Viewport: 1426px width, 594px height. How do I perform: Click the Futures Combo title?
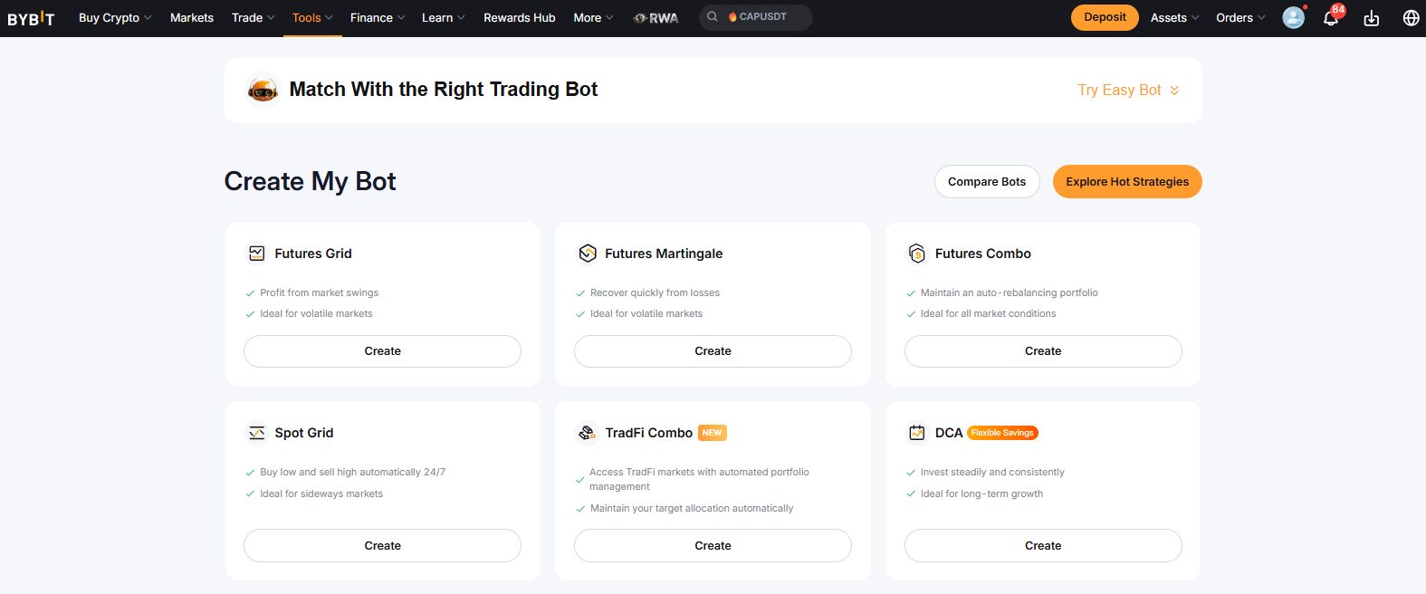[x=983, y=254]
